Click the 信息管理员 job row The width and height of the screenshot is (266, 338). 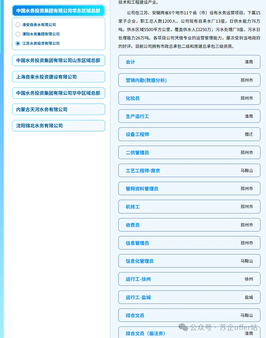click(x=189, y=243)
